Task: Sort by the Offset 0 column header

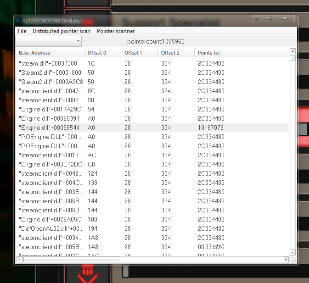Action: [102, 53]
